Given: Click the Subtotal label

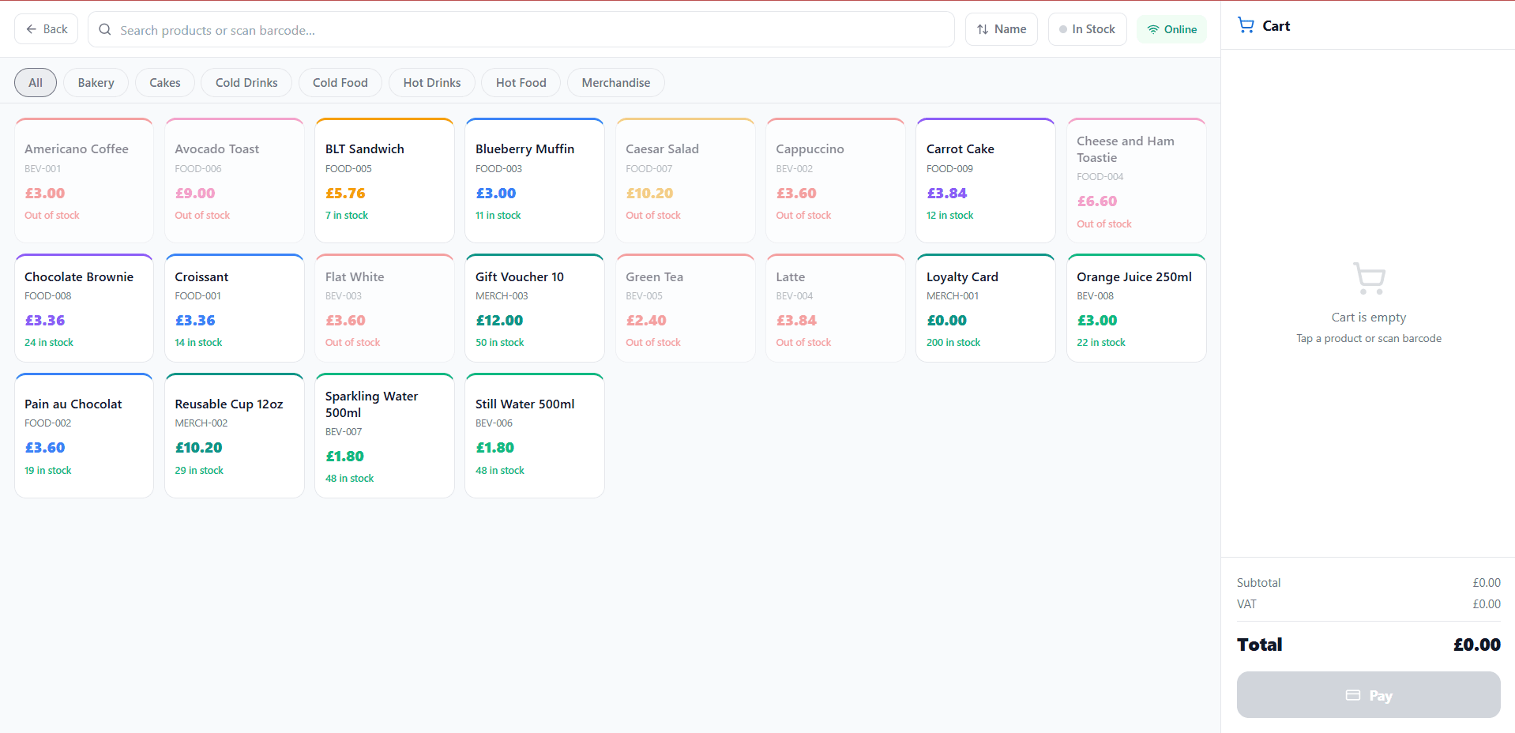Looking at the screenshot, I should tap(1258, 583).
